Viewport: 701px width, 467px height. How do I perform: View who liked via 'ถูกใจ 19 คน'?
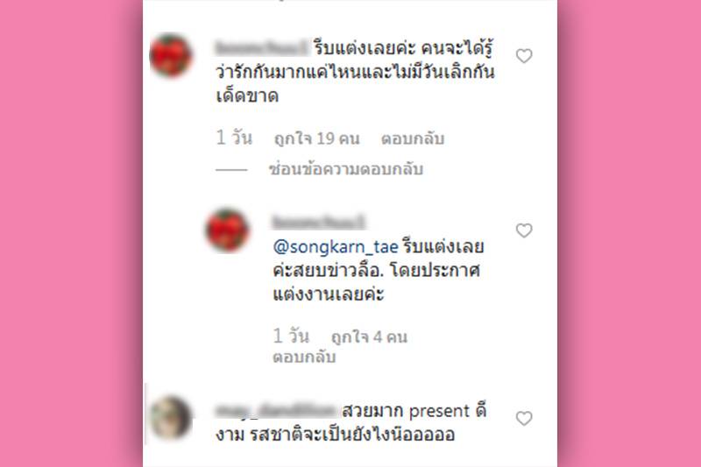[316, 138]
